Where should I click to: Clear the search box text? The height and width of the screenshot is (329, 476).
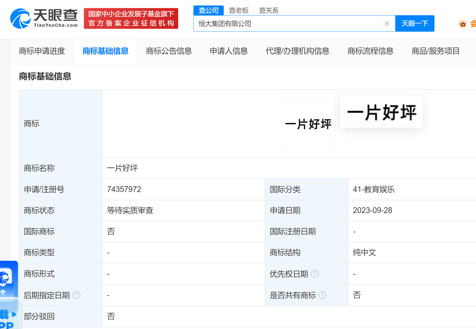tap(387, 24)
